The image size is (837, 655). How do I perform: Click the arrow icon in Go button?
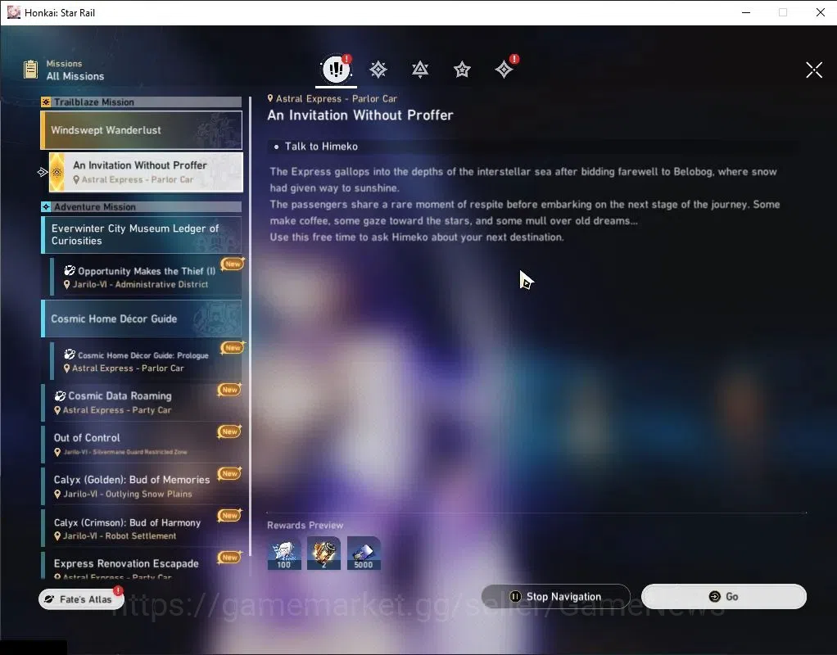coord(714,596)
